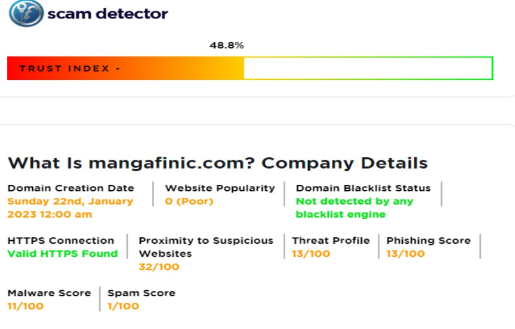Click the 0 (Poor) popularity value
Viewport: 515px width, 329px height.
tap(189, 201)
